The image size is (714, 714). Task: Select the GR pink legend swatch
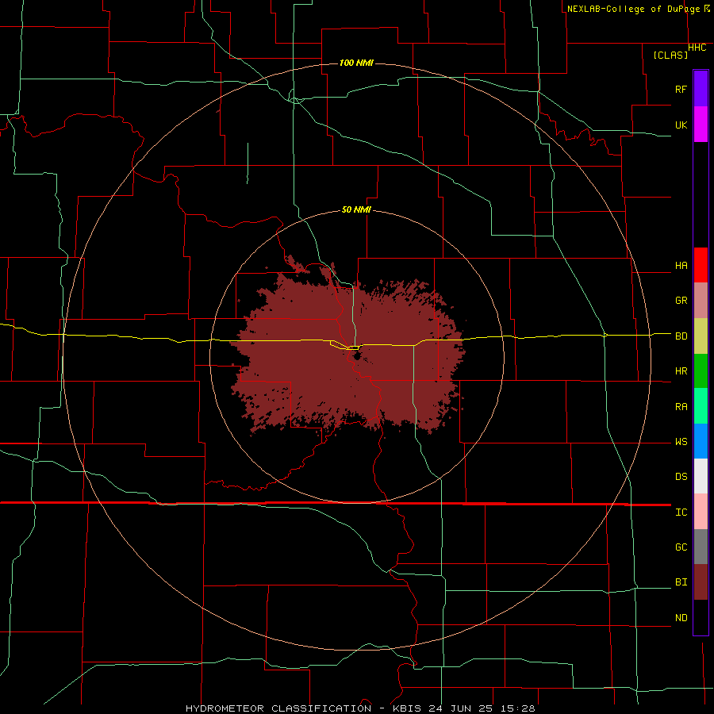coord(701,301)
